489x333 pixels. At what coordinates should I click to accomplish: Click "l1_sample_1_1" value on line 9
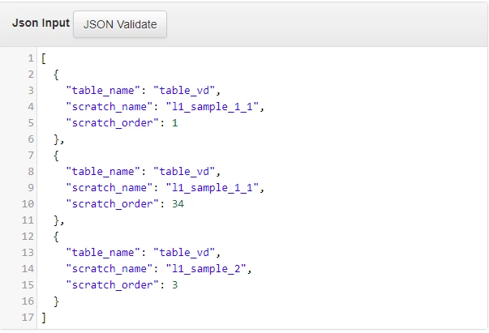tap(212, 188)
